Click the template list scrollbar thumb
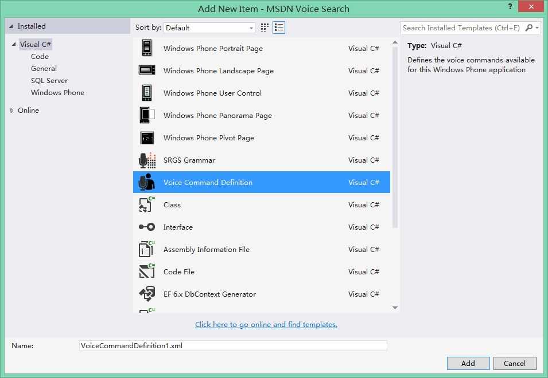This screenshot has width=548, height=378. [x=395, y=137]
